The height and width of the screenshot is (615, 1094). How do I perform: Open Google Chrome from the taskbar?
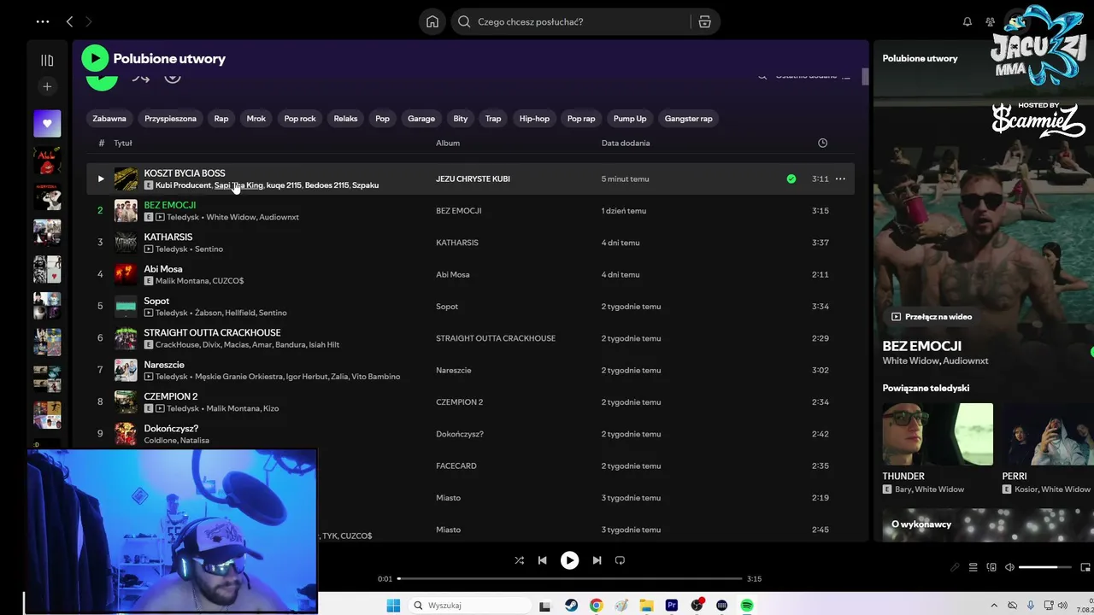coord(596,606)
